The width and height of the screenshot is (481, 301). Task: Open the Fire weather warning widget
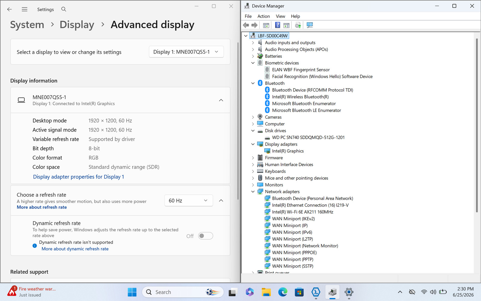click(x=32, y=292)
